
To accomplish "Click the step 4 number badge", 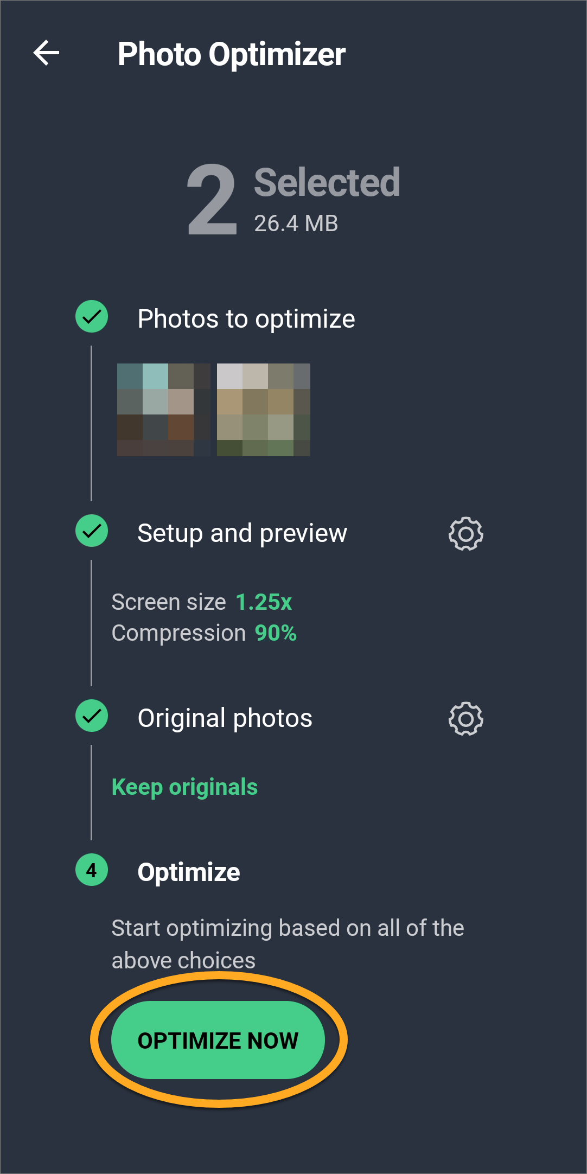I will 92,870.
